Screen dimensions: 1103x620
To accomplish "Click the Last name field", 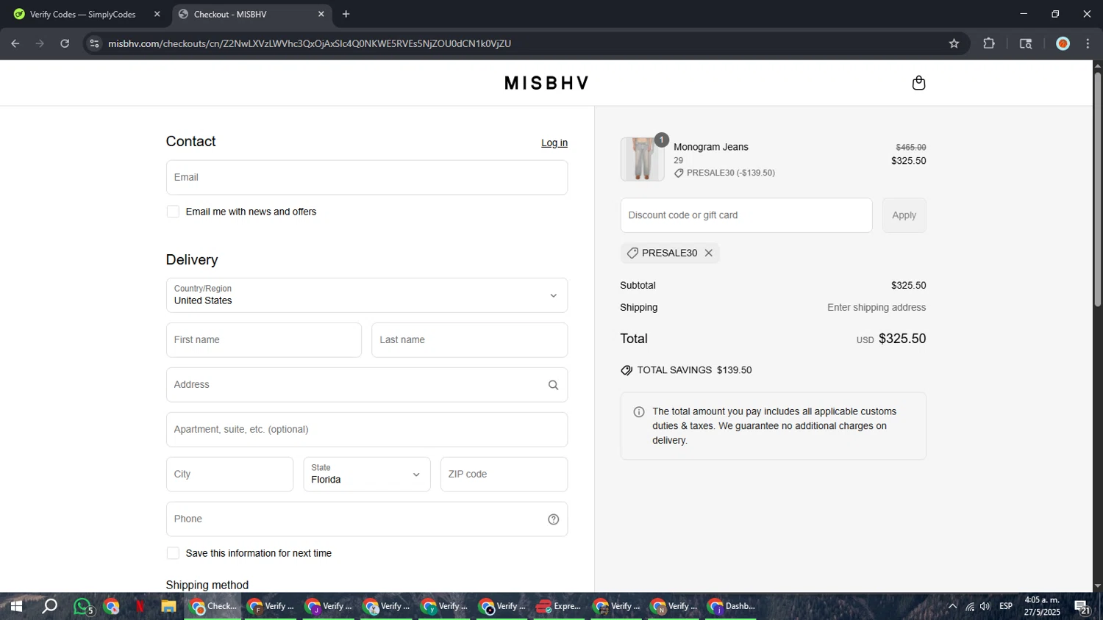I will (469, 340).
